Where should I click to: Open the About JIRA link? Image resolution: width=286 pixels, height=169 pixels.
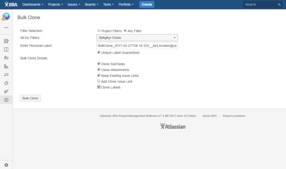tap(210, 116)
